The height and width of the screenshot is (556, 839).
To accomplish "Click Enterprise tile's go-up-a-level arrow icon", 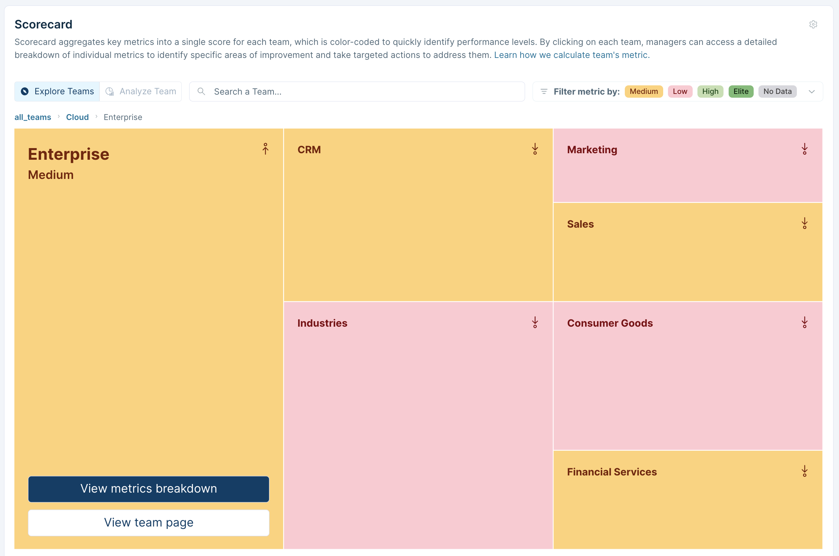I will tap(265, 149).
